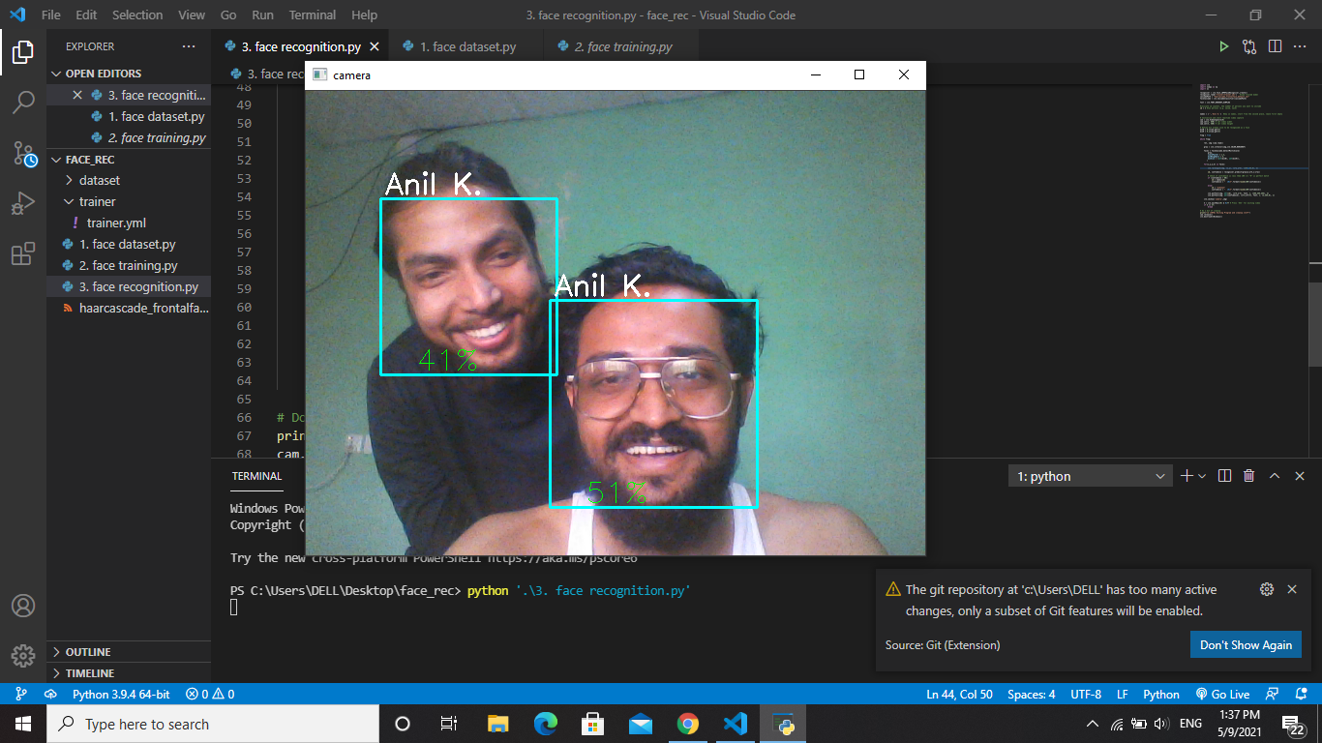Screen dimensions: 1322x743
Task: Create a new terminal with plus icon
Action: [1187, 475]
